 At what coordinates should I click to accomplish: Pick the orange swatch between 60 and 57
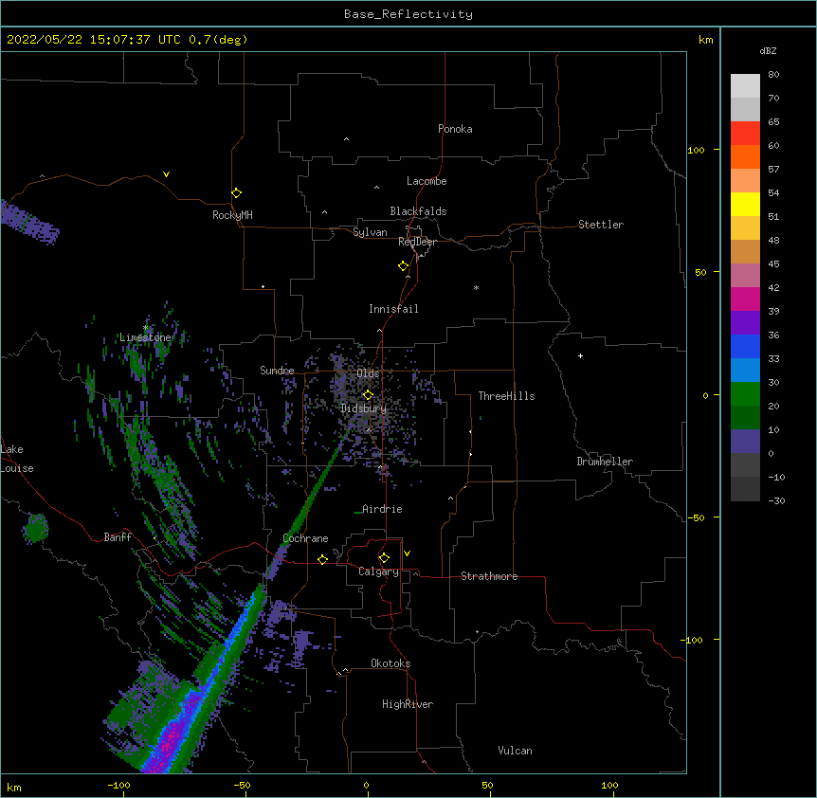coord(745,156)
